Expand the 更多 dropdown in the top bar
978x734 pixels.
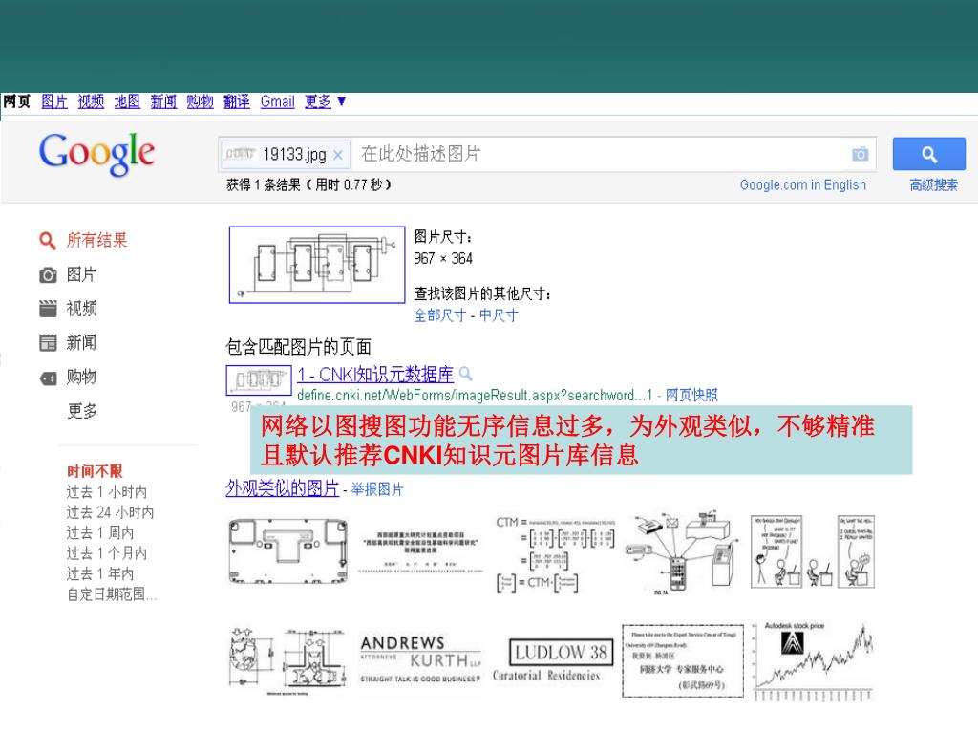coord(325,101)
